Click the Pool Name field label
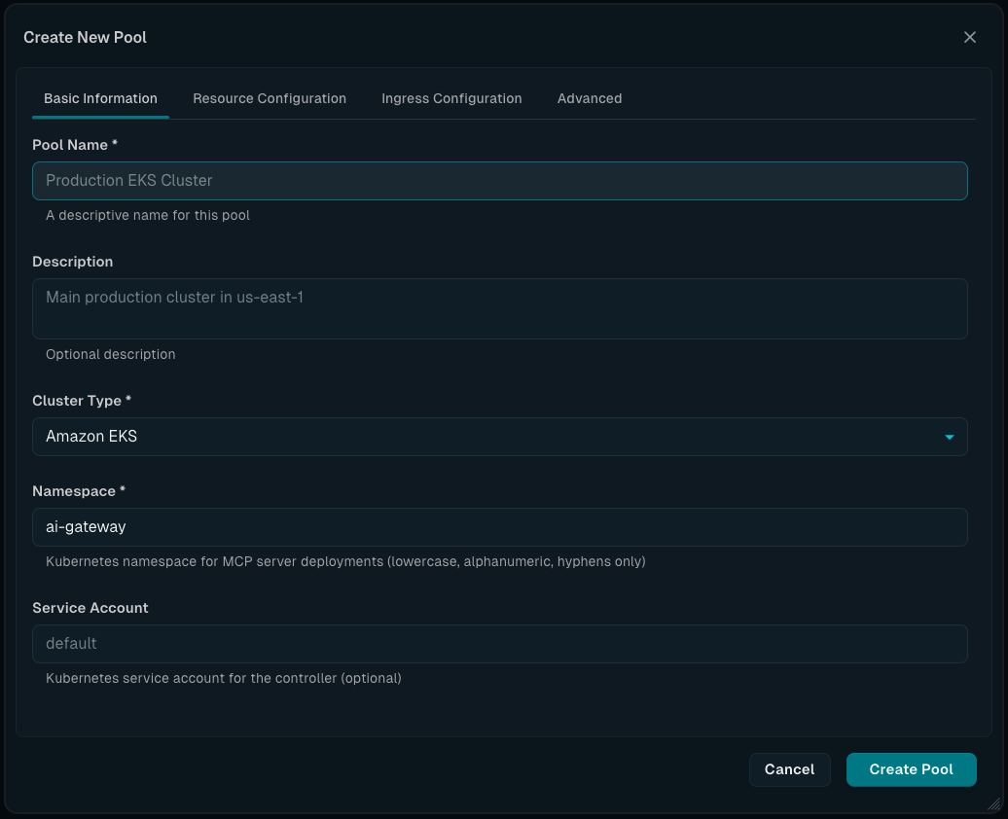 75,144
